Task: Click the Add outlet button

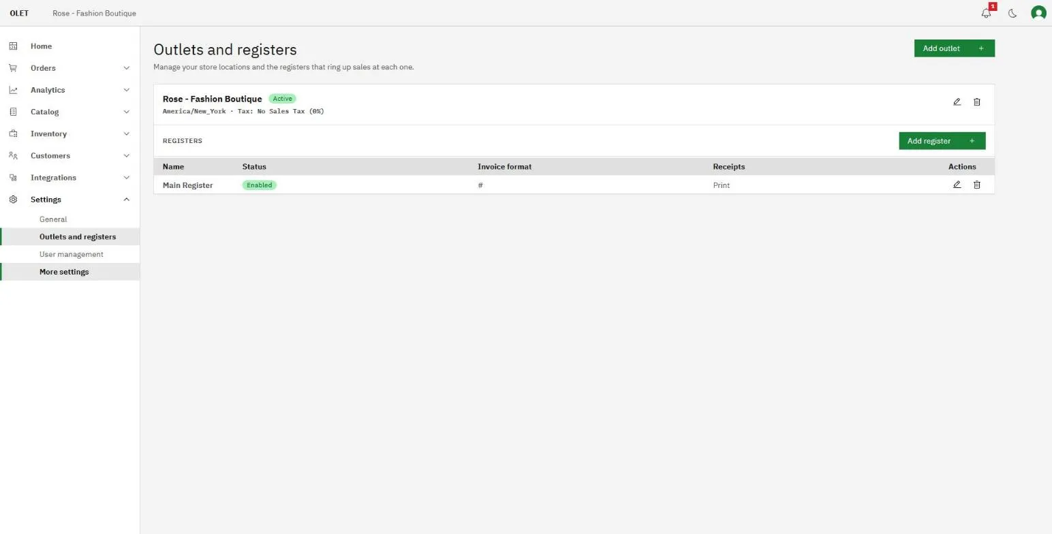Action: coord(954,48)
